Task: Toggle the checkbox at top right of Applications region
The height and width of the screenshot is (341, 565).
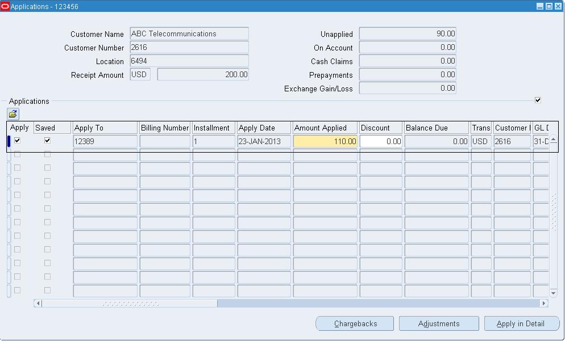Action: point(537,99)
